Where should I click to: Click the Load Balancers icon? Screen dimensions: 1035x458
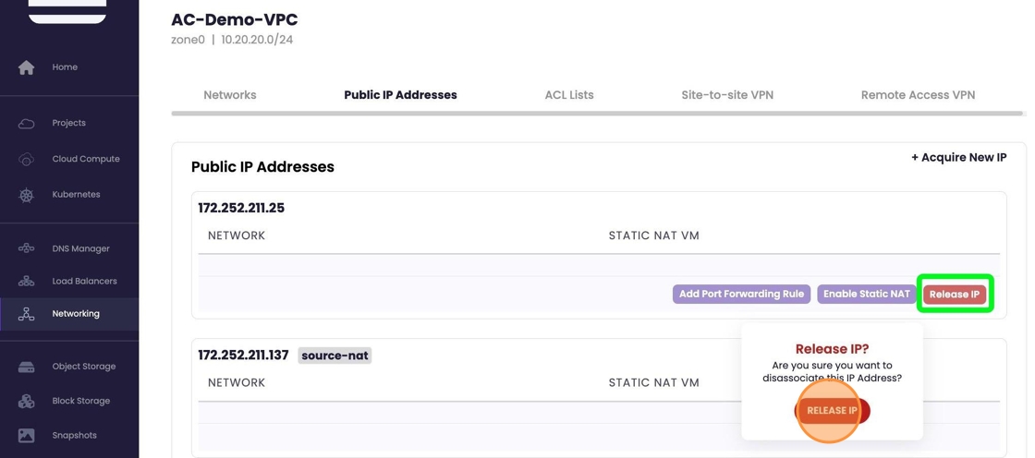click(x=27, y=281)
